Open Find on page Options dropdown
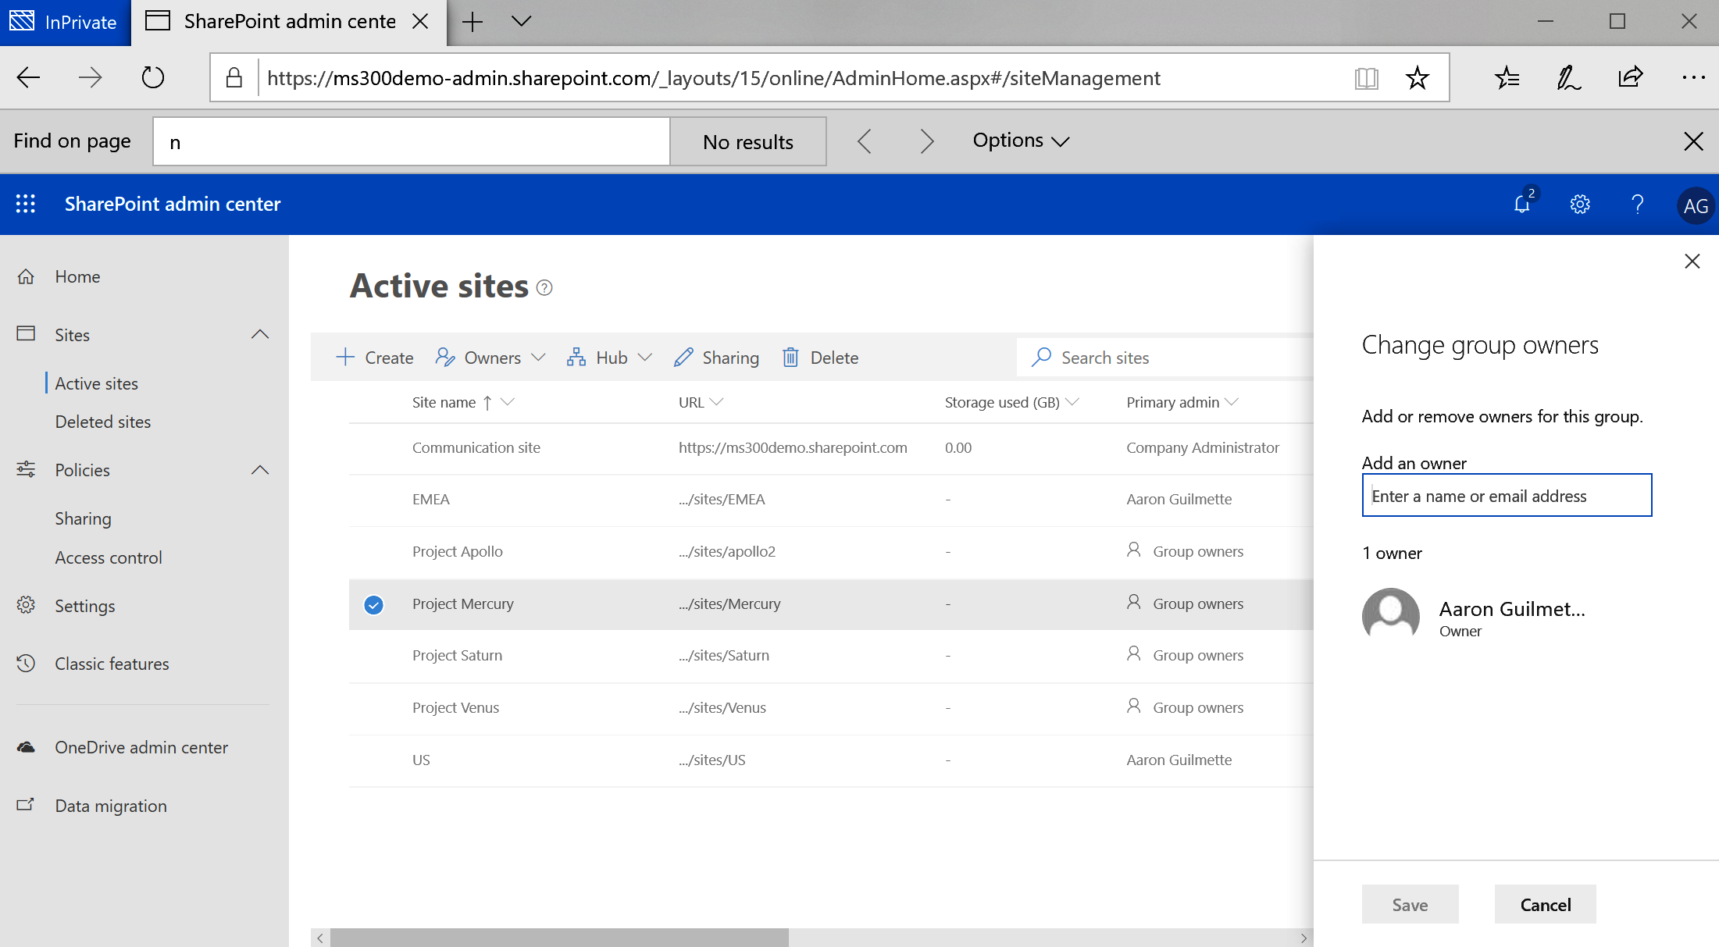This screenshot has height=947, width=1719. pos(1020,141)
